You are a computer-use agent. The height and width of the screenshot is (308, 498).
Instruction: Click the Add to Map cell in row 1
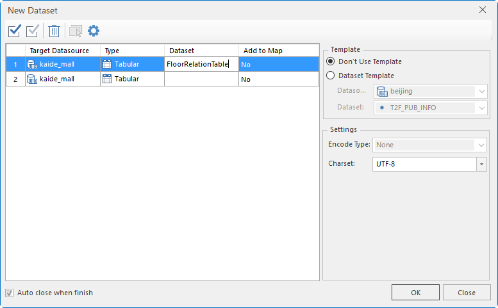coord(278,64)
